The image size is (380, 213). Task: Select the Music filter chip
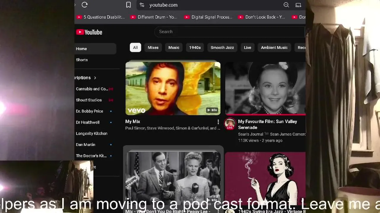tap(174, 48)
